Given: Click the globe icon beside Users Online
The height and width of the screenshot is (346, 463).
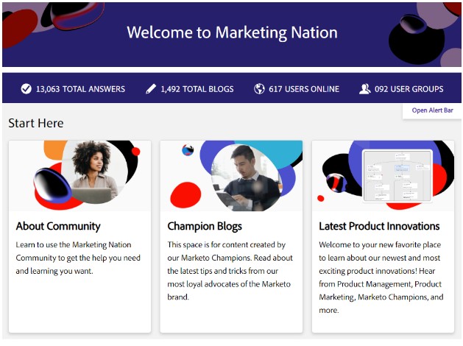Looking at the screenshot, I should (259, 89).
